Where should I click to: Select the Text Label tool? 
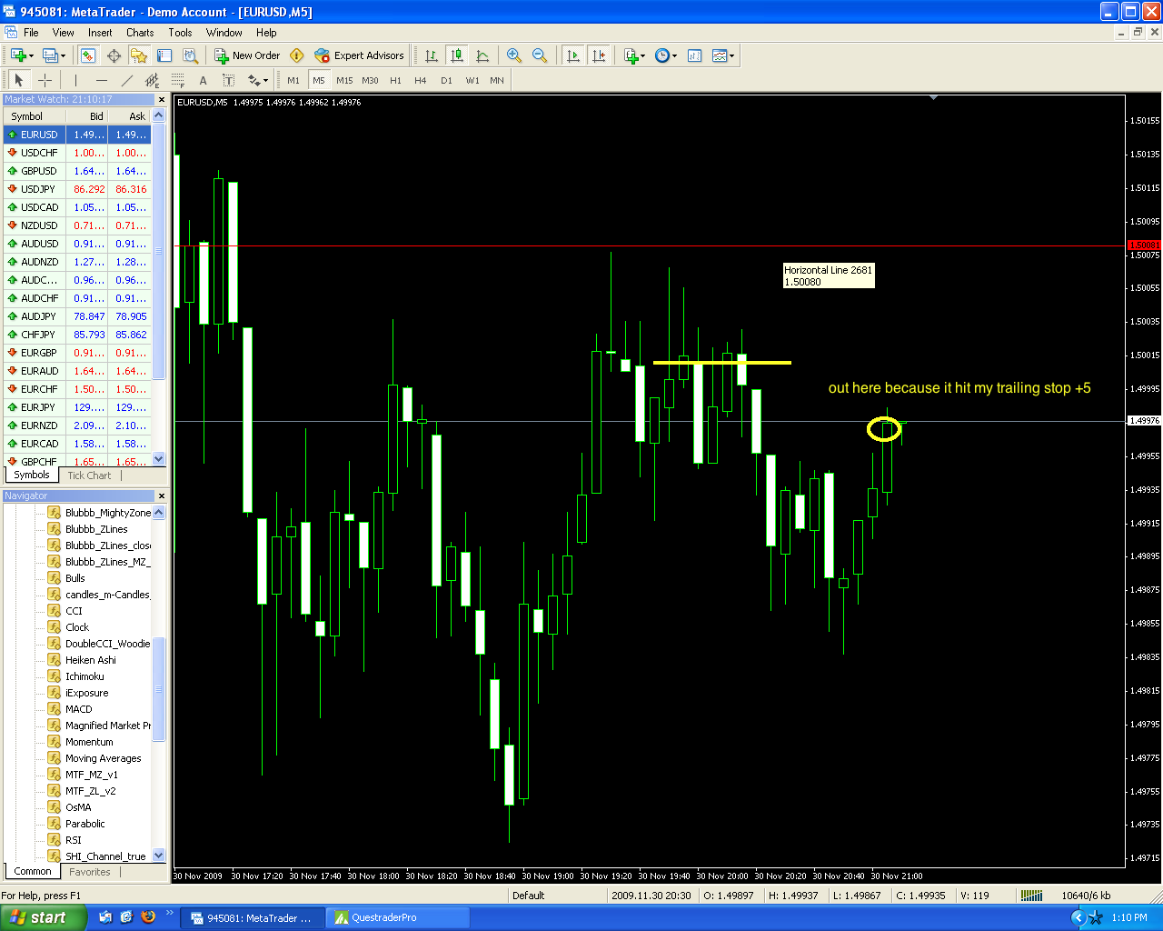[x=228, y=80]
